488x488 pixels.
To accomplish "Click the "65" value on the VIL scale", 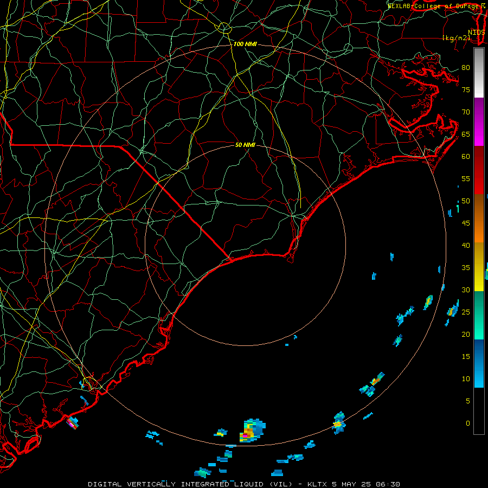I will 466,134.
